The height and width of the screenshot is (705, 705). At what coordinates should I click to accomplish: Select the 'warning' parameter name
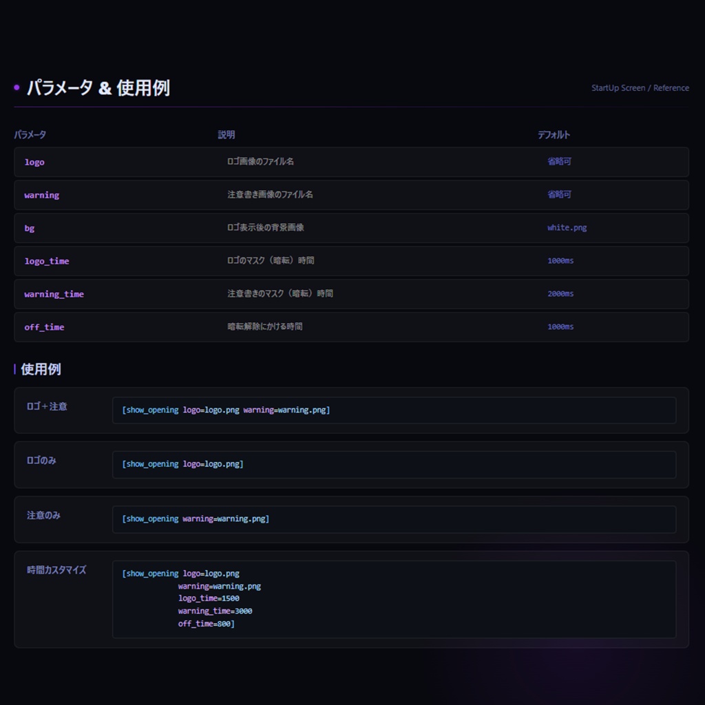[x=42, y=195]
